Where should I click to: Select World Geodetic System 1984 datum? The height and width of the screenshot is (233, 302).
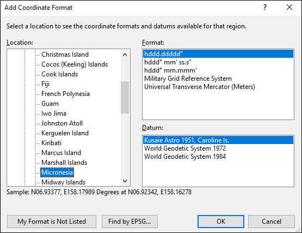218,157
